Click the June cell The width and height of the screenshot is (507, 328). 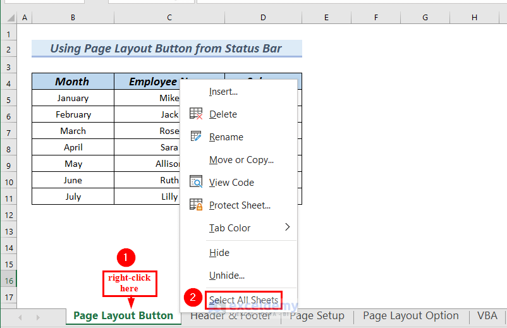73,180
